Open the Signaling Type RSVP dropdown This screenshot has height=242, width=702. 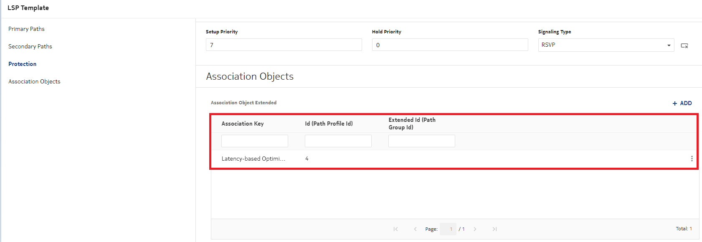(x=606, y=45)
